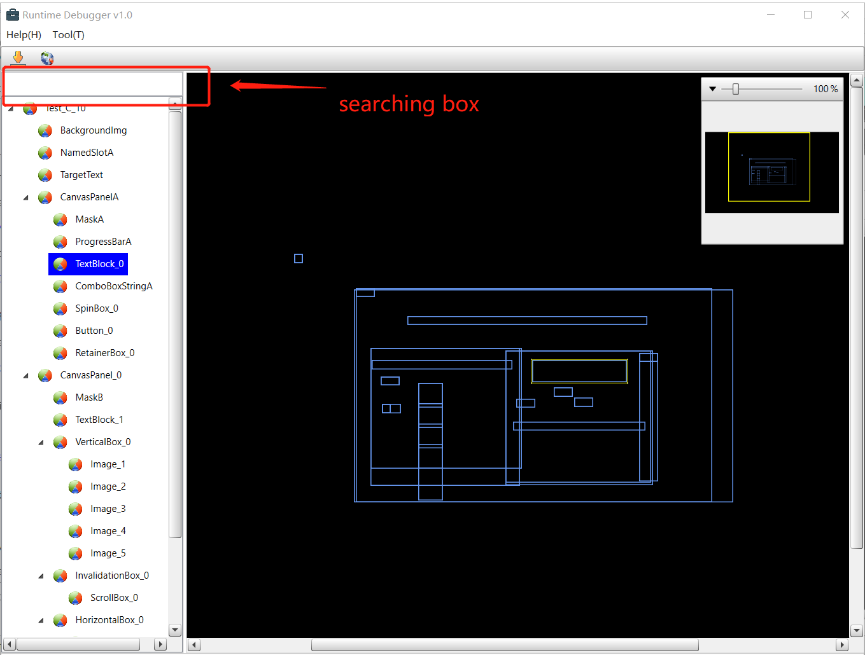Click tree panel scroll right arrow
The width and height of the screenshot is (865, 655).
[x=160, y=644]
